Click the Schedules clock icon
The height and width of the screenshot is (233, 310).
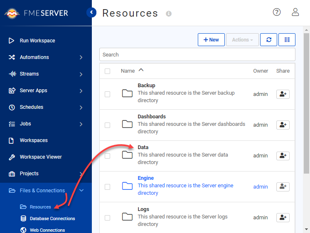point(12,107)
